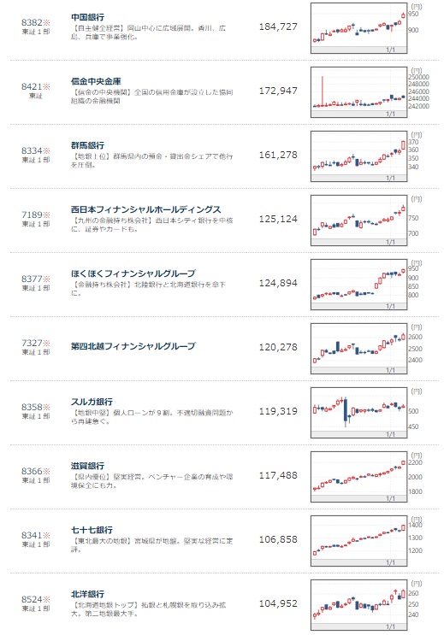Viewport: 444px width, 635px height.
Task: View 中国銀行 candlestick chart thumbnail
Action: 358,28
